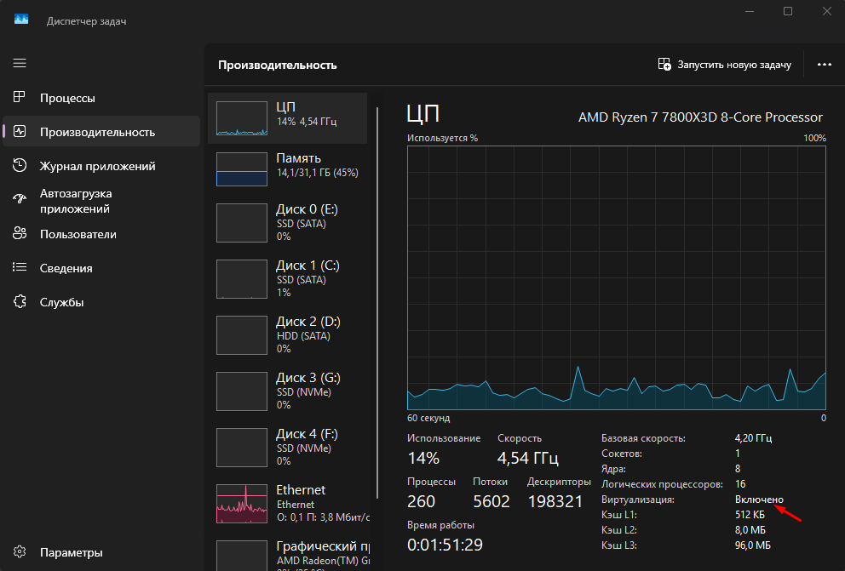Viewport: 845px width, 571px height.
Task: Select the Память performance item
Action: [287, 169]
